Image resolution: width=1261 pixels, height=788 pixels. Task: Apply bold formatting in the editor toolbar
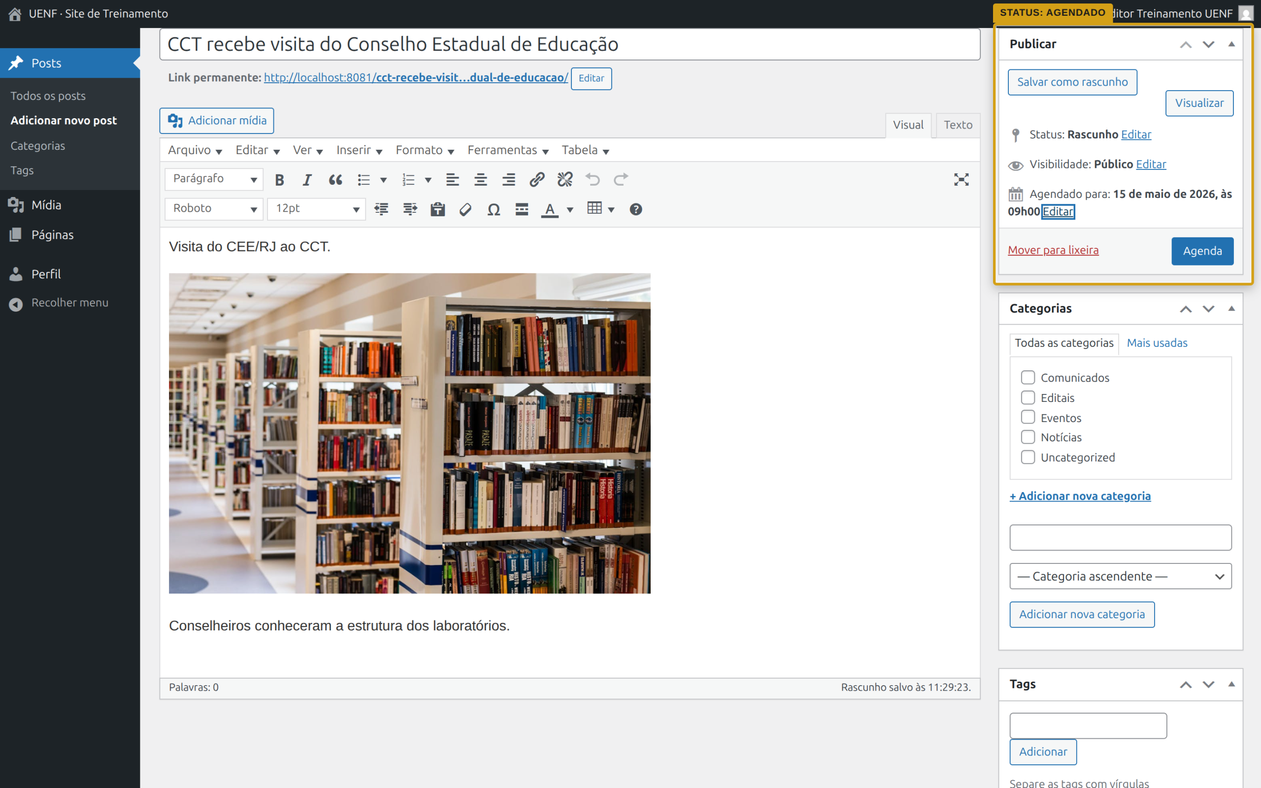[x=279, y=180]
